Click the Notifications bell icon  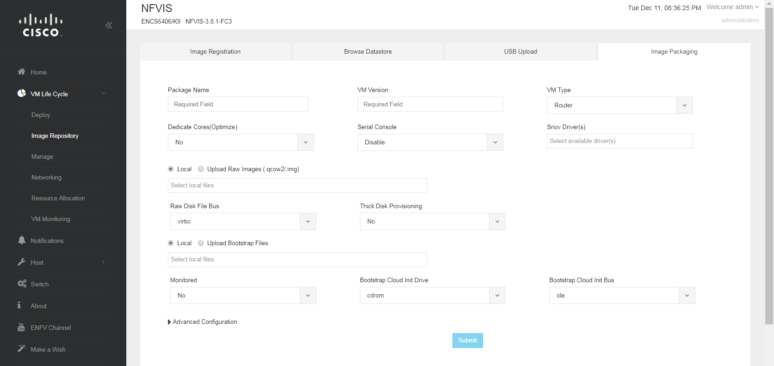(x=21, y=240)
